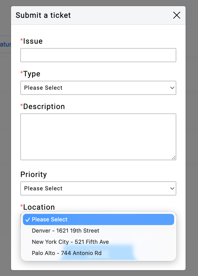Click the Description box resize handle
198x276 pixels.
point(173,157)
